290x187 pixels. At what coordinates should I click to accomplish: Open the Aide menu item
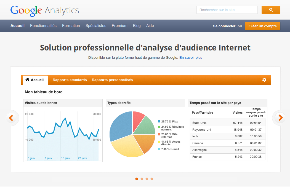(150, 26)
